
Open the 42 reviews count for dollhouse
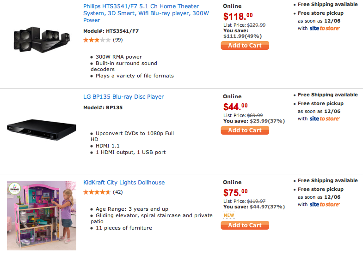pos(117,192)
